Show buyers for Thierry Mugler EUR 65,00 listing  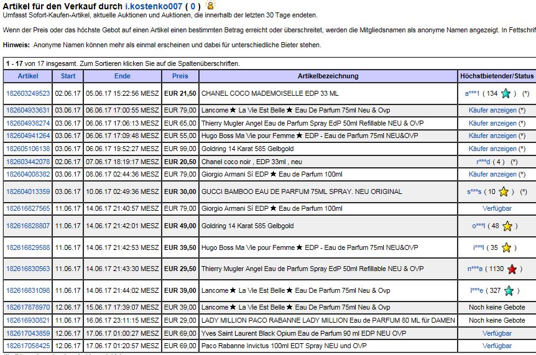[x=492, y=123]
